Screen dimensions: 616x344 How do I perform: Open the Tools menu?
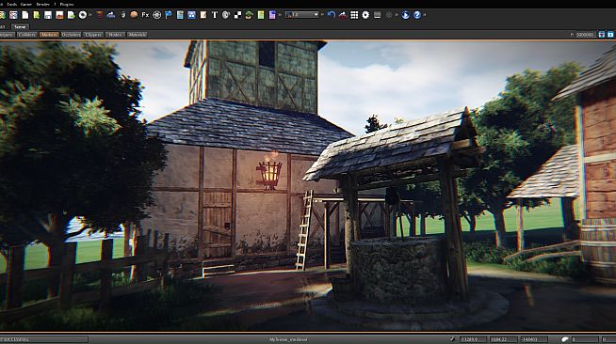tap(12, 4)
